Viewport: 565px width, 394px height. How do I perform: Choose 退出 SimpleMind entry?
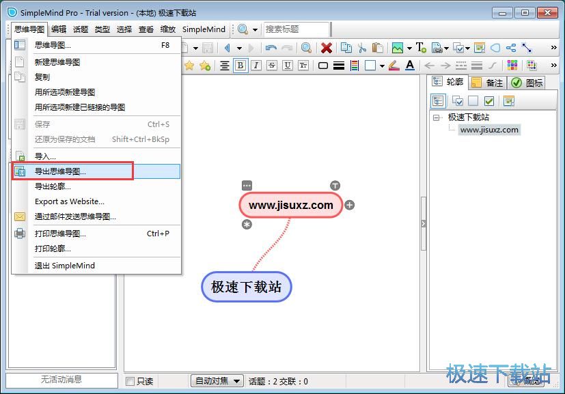click(x=96, y=266)
